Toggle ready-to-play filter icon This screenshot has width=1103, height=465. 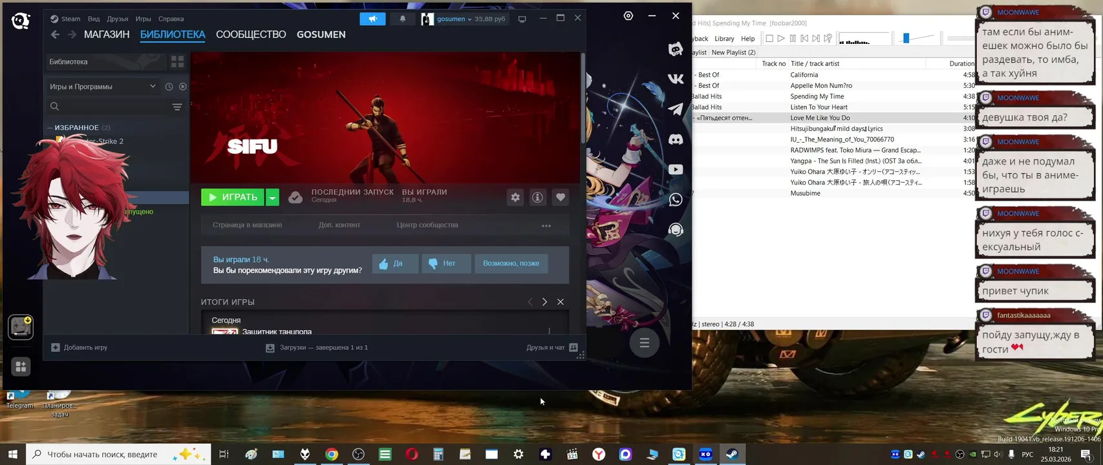pyautogui.click(x=183, y=87)
